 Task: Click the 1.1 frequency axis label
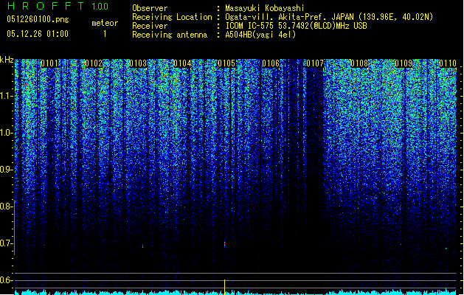6,97
